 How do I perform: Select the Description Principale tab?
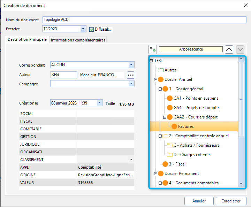(27, 40)
